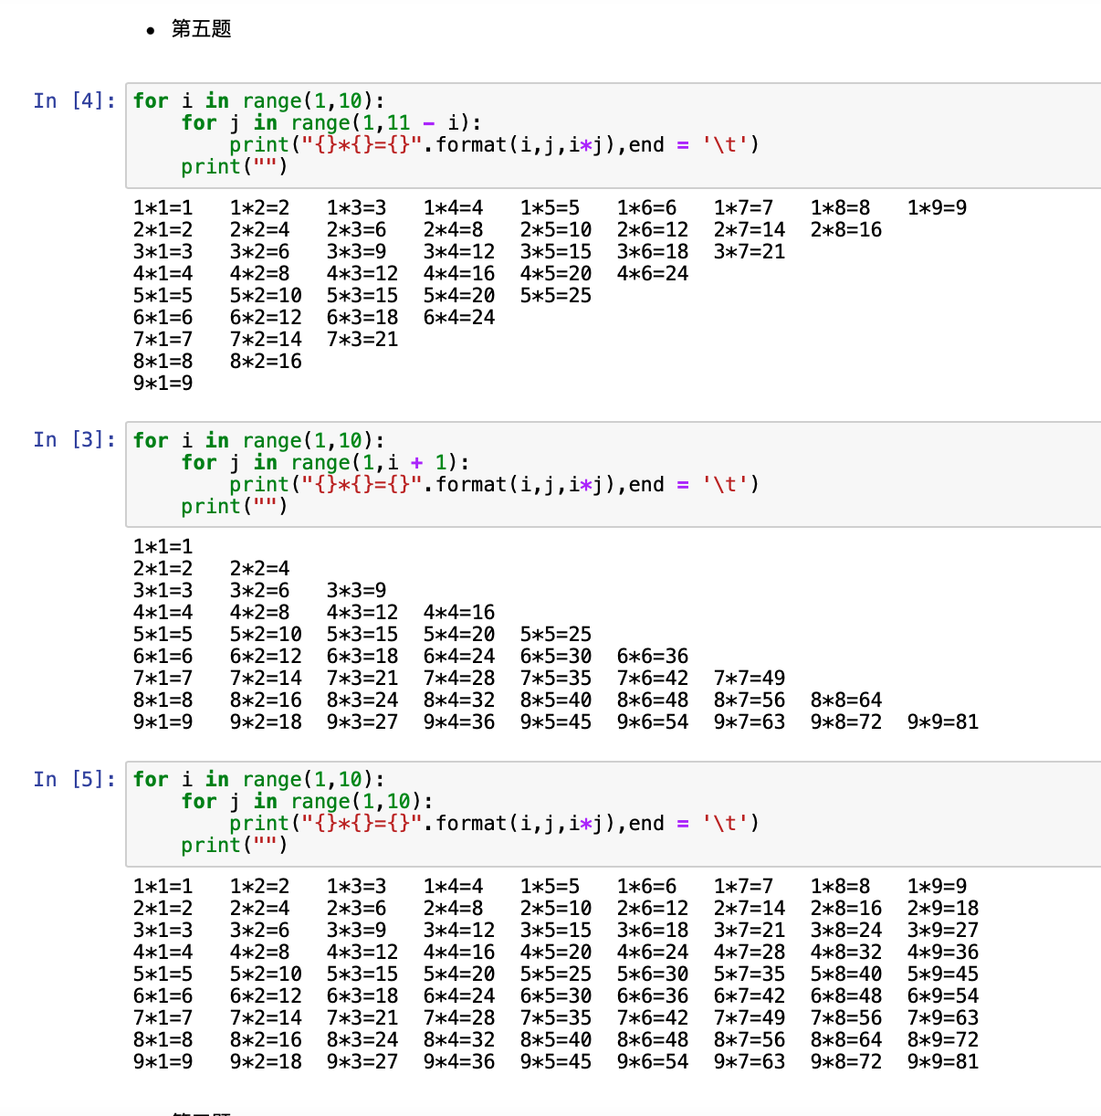Click the In [4]: cell prompt
This screenshot has height=1116, width=1101.
(x=73, y=100)
